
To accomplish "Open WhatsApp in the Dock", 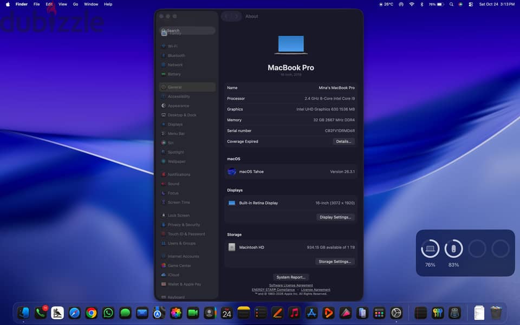I will pos(108,313).
